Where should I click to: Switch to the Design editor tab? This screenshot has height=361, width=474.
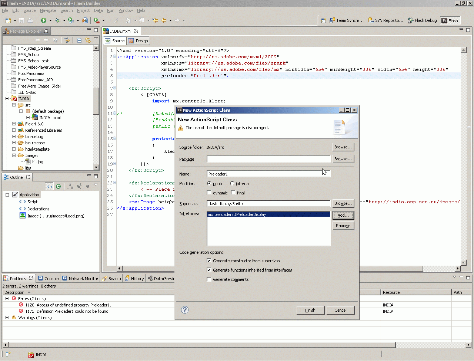click(138, 41)
